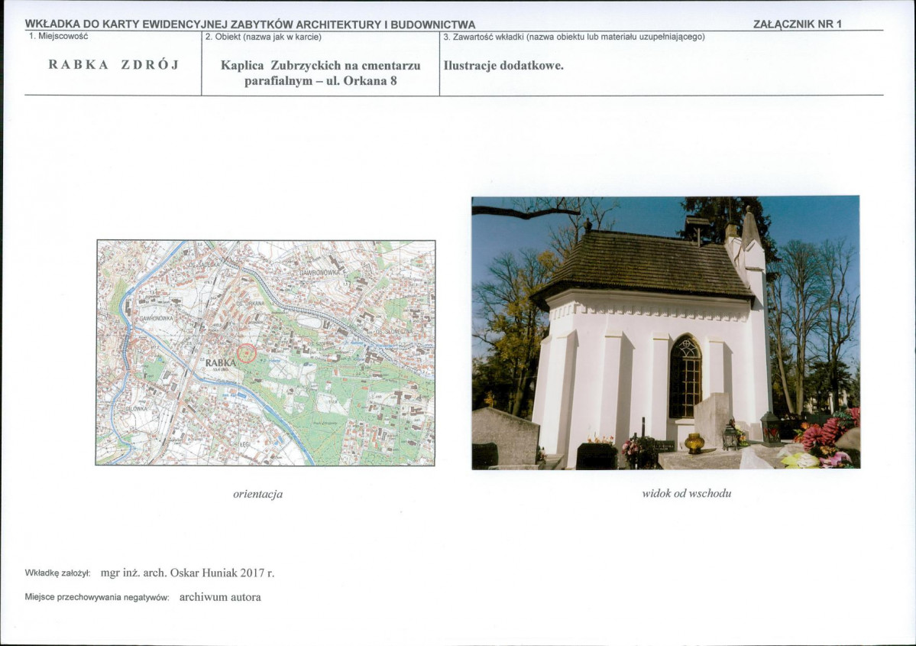This screenshot has width=916, height=646.
Task: Click the red circle marker on the map
Action: coord(245,353)
